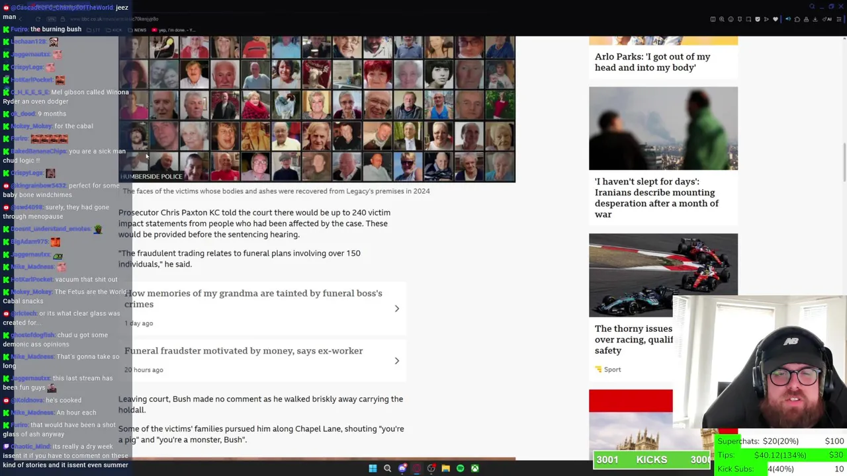Click the screenshot capture toolbar icon

[748, 19]
